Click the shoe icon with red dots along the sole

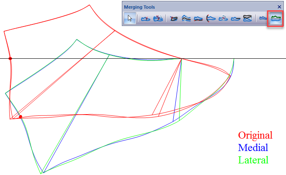[x=198, y=19]
